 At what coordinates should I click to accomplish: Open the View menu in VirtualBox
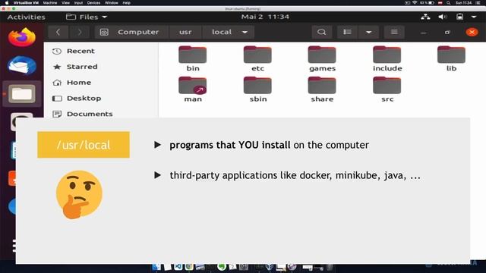66,3
